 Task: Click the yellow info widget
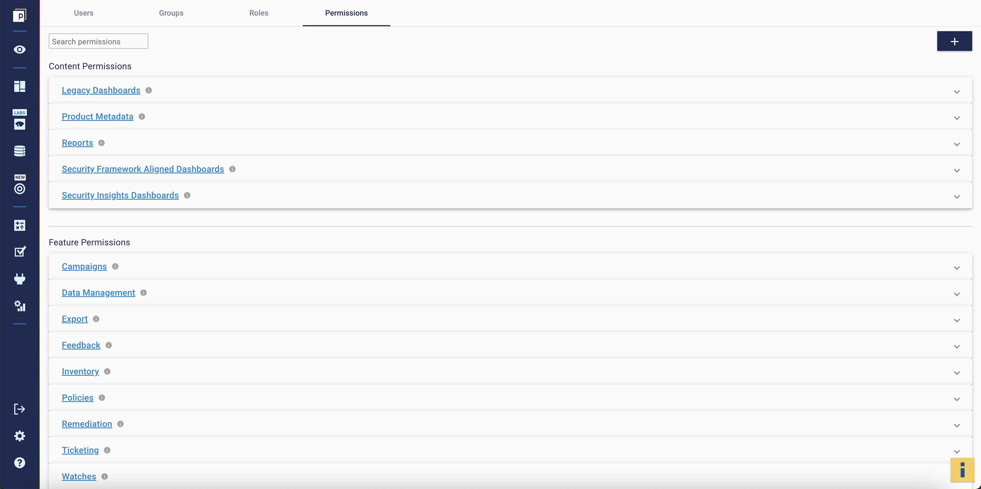pyautogui.click(x=962, y=470)
